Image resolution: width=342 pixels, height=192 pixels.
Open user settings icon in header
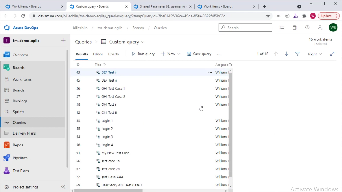coord(320,28)
